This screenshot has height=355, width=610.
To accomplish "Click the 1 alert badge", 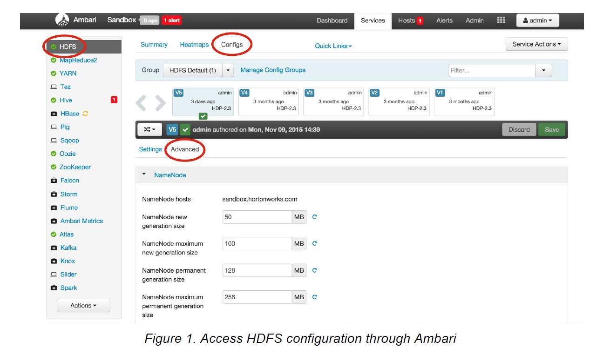I will [x=172, y=20].
